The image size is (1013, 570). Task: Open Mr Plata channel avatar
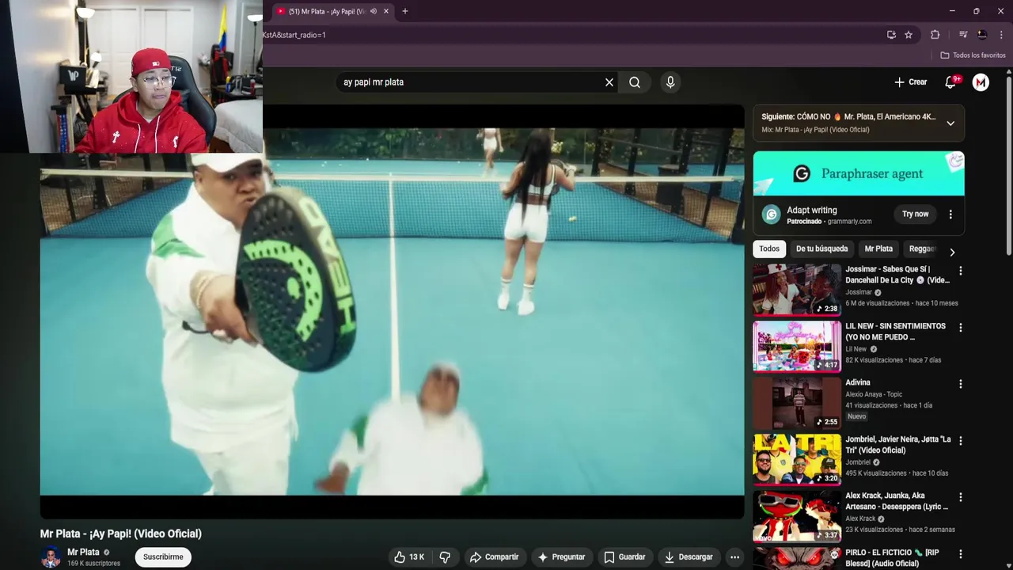click(x=51, y=557)
